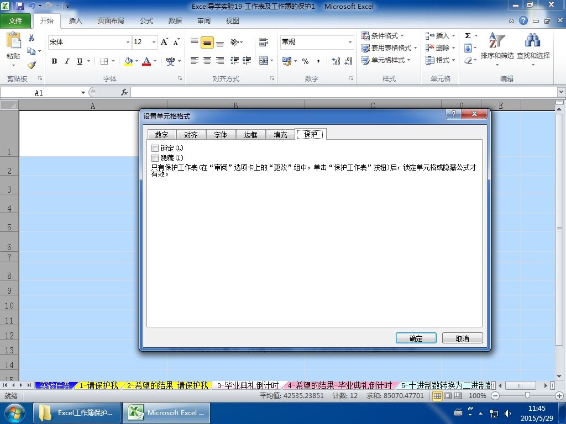This screenshot has height=424, width=566.
Task: Open 插入 cells dropdown in ribbon
Action: tap(454, 36)
